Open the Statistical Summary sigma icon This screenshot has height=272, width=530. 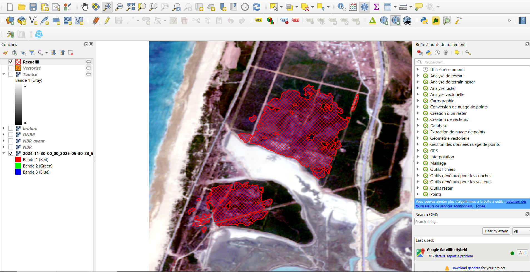click(376, 7)
